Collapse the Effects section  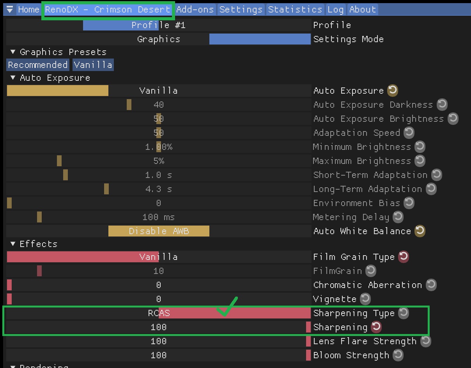pyautogui.click(x=13, y=244)
